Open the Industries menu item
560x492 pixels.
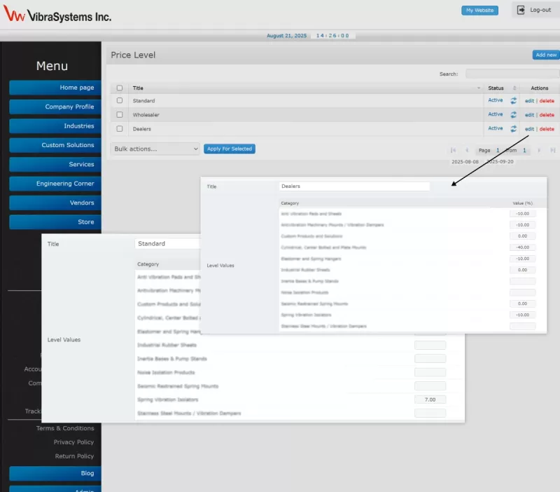click(55, 126)
